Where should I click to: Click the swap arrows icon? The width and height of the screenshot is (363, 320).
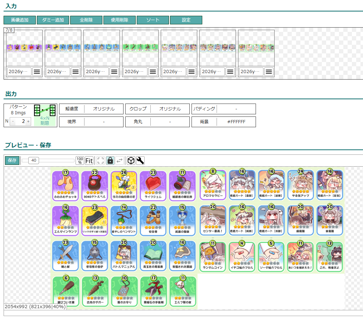coord(120,161)
